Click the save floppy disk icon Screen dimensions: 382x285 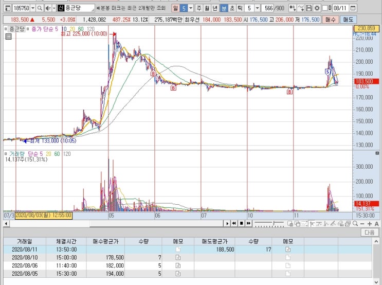[x=308, y=8]
